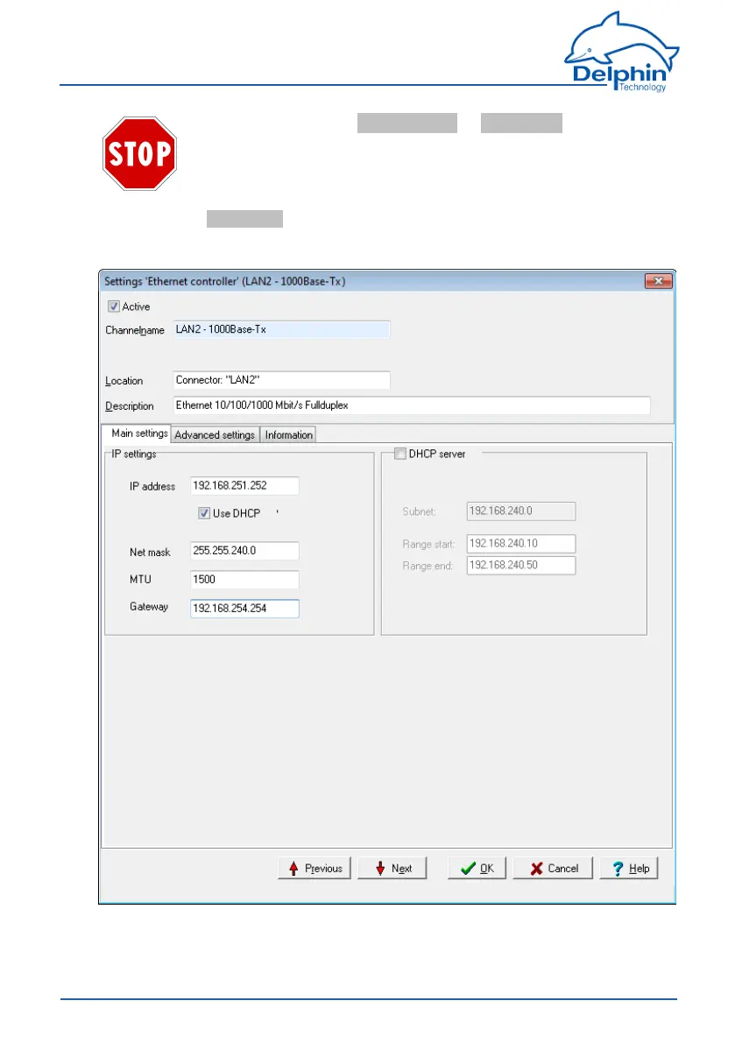Click the 'Gateway' label
The width and height of the screenshot is (735, 1043).
[149, 607]
